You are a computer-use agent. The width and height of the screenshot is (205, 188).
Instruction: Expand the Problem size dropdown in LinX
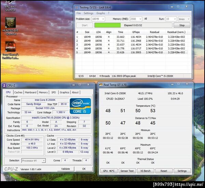pyautogui.click(x=103, y=19)
